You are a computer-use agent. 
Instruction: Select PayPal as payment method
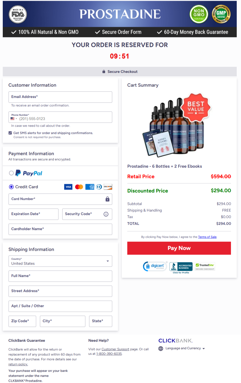pos(11,173)
